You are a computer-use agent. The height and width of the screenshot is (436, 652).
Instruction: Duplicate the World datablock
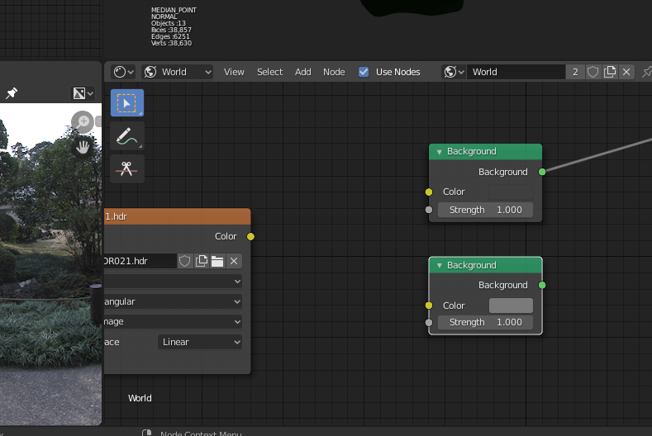(610, 72)
